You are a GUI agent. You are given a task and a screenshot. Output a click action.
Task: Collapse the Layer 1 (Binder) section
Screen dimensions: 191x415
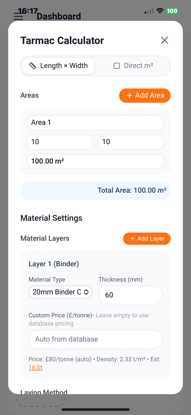coord(53,264)
